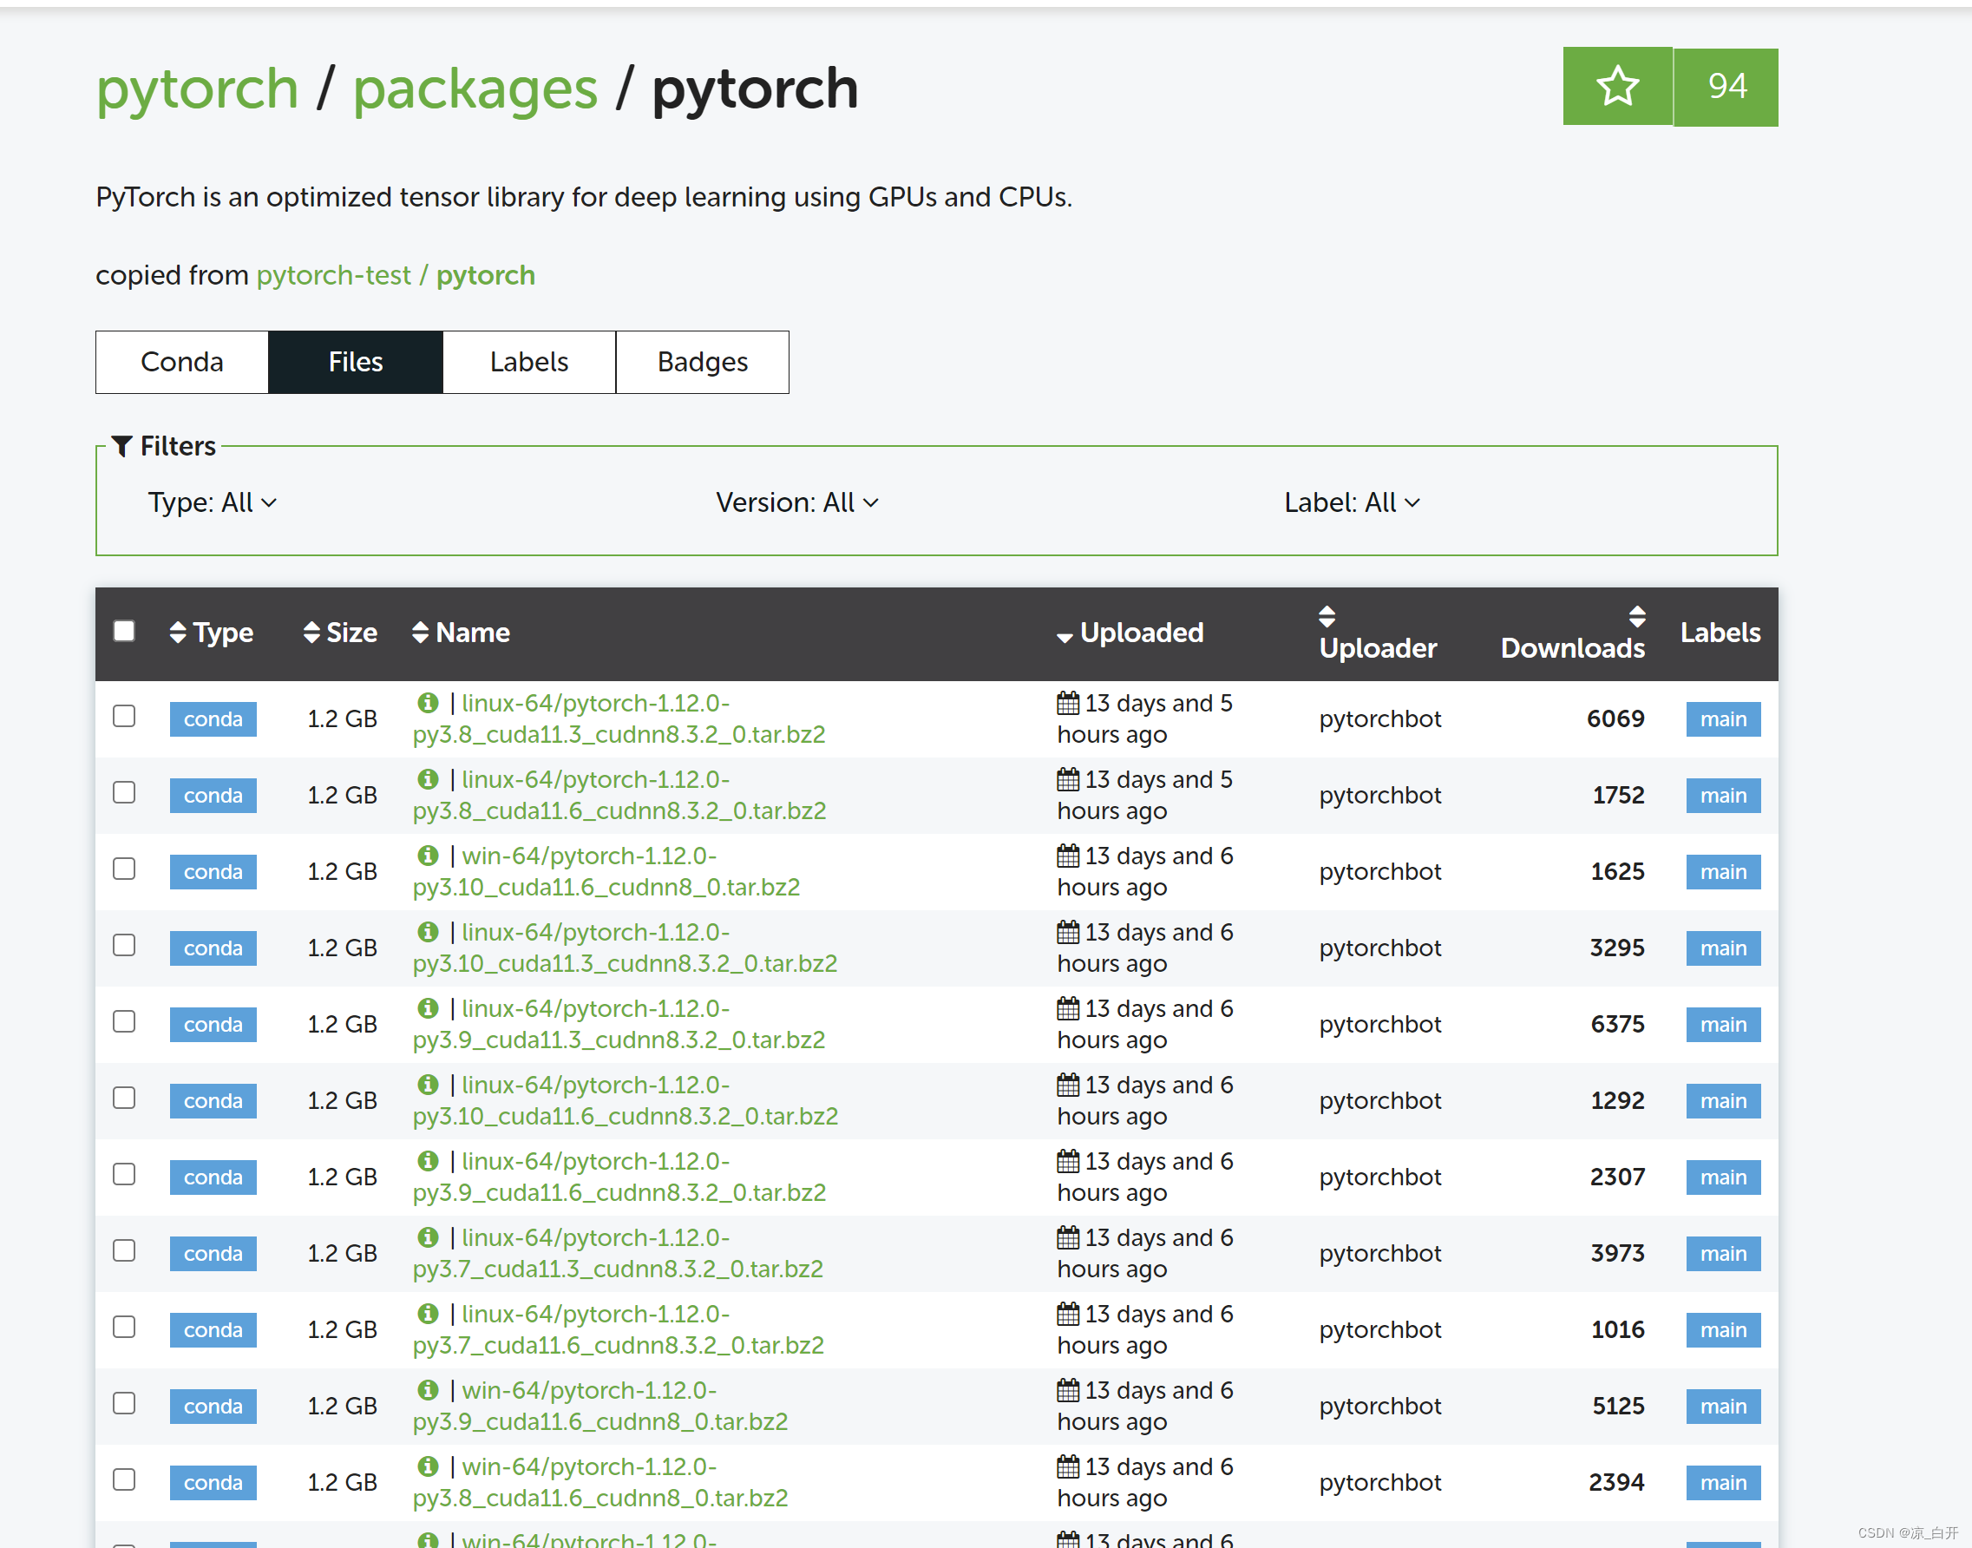The height and width of the screenshot is (1548, 1972).
Task: Open linux-64 pytorch-1.12.0 py3.8_cuda11.3 file link
Action: click(619, 718)
